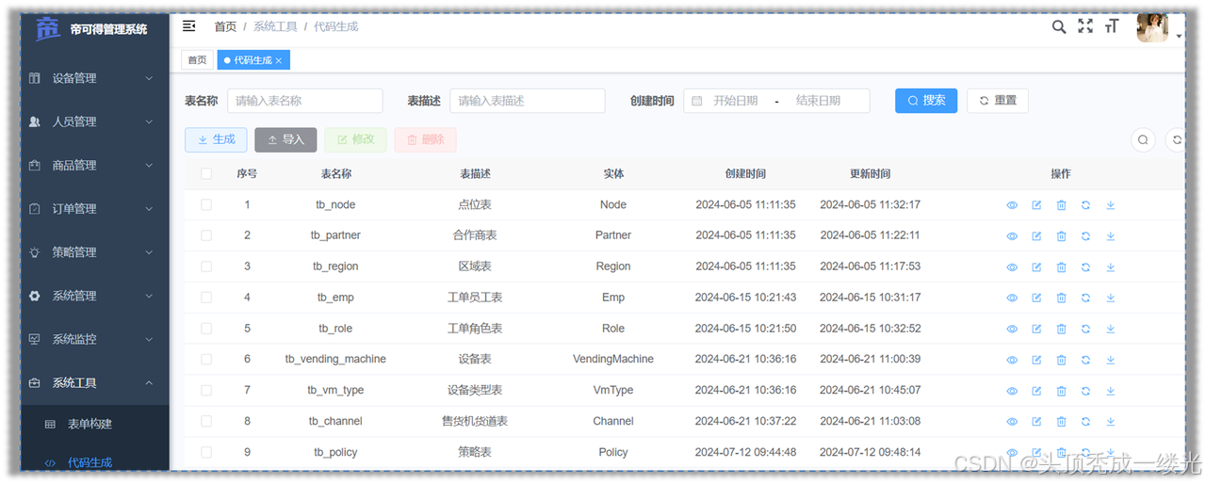This screenshot has width=1206, height=484.
Task: Go to 首页 in the breadcrumb
Action: pyautogui.click(x=225, y=26)
